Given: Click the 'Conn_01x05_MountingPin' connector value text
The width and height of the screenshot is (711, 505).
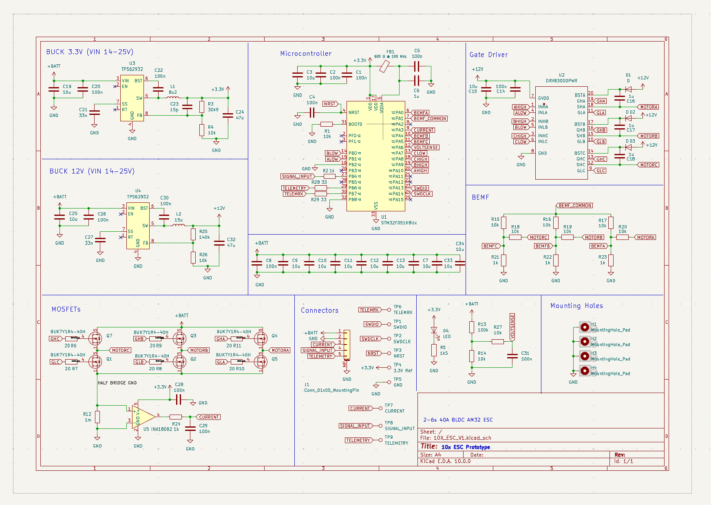Looking at the screenshot, I should 331,390.
